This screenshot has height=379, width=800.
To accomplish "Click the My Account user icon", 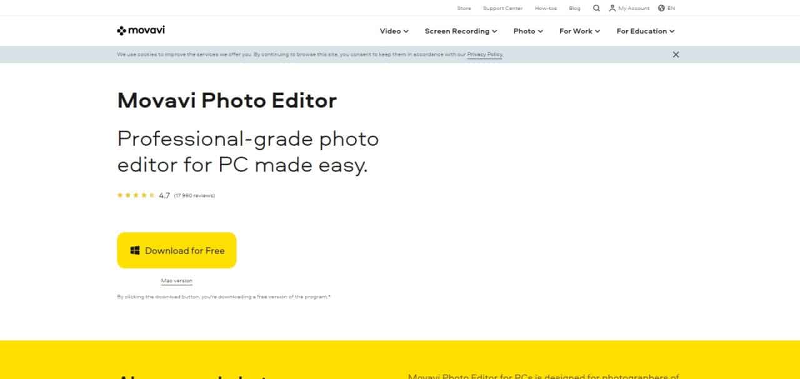I will (612, 8).
